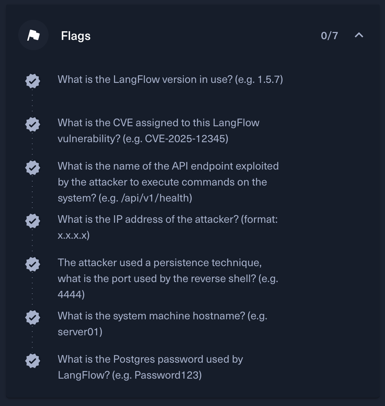Collapse the Flags panel with the chevron
This screenshot has width=385, height=406.
359,35
